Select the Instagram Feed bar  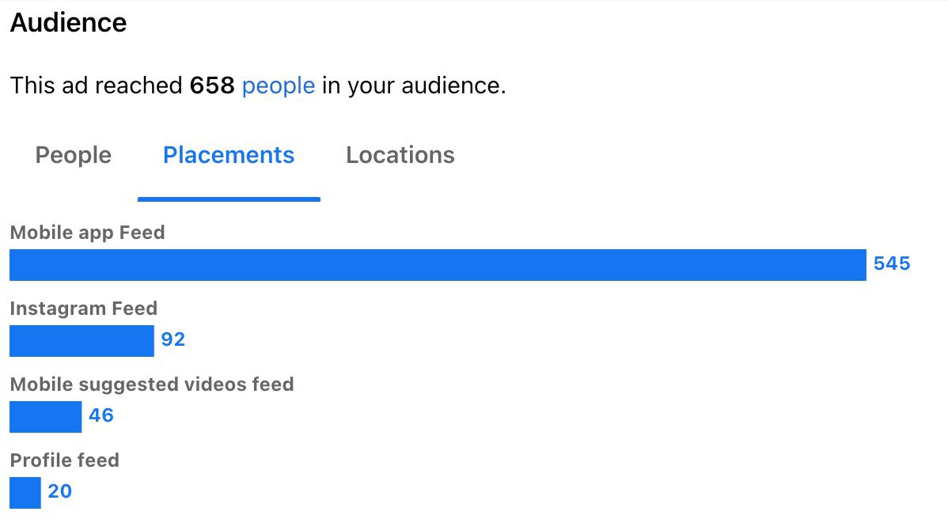pos(82,341)
